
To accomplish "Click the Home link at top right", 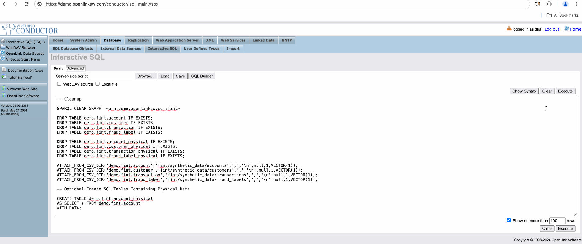I will [x=575, y=29].
